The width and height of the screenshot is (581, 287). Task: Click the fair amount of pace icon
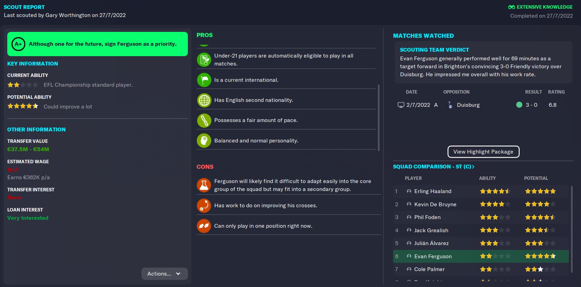(x=204, y=120)
